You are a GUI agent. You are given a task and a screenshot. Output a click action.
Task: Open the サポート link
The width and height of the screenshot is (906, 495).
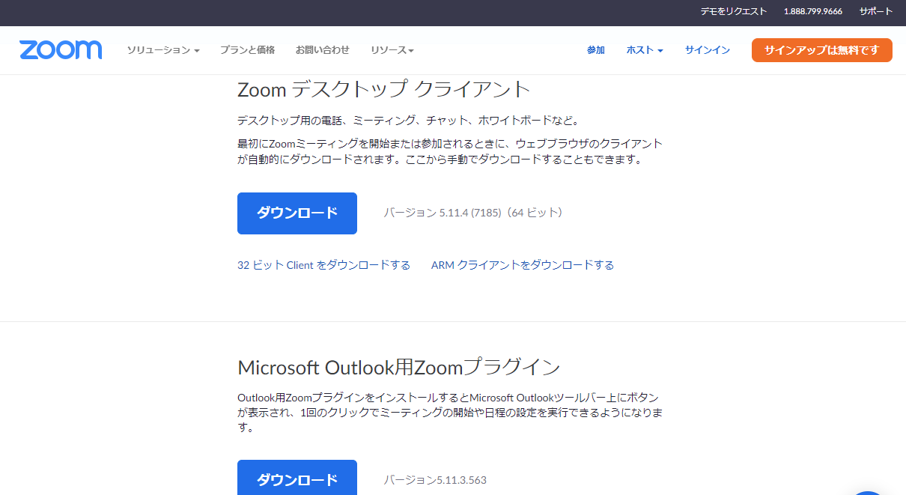coord(875,11)
